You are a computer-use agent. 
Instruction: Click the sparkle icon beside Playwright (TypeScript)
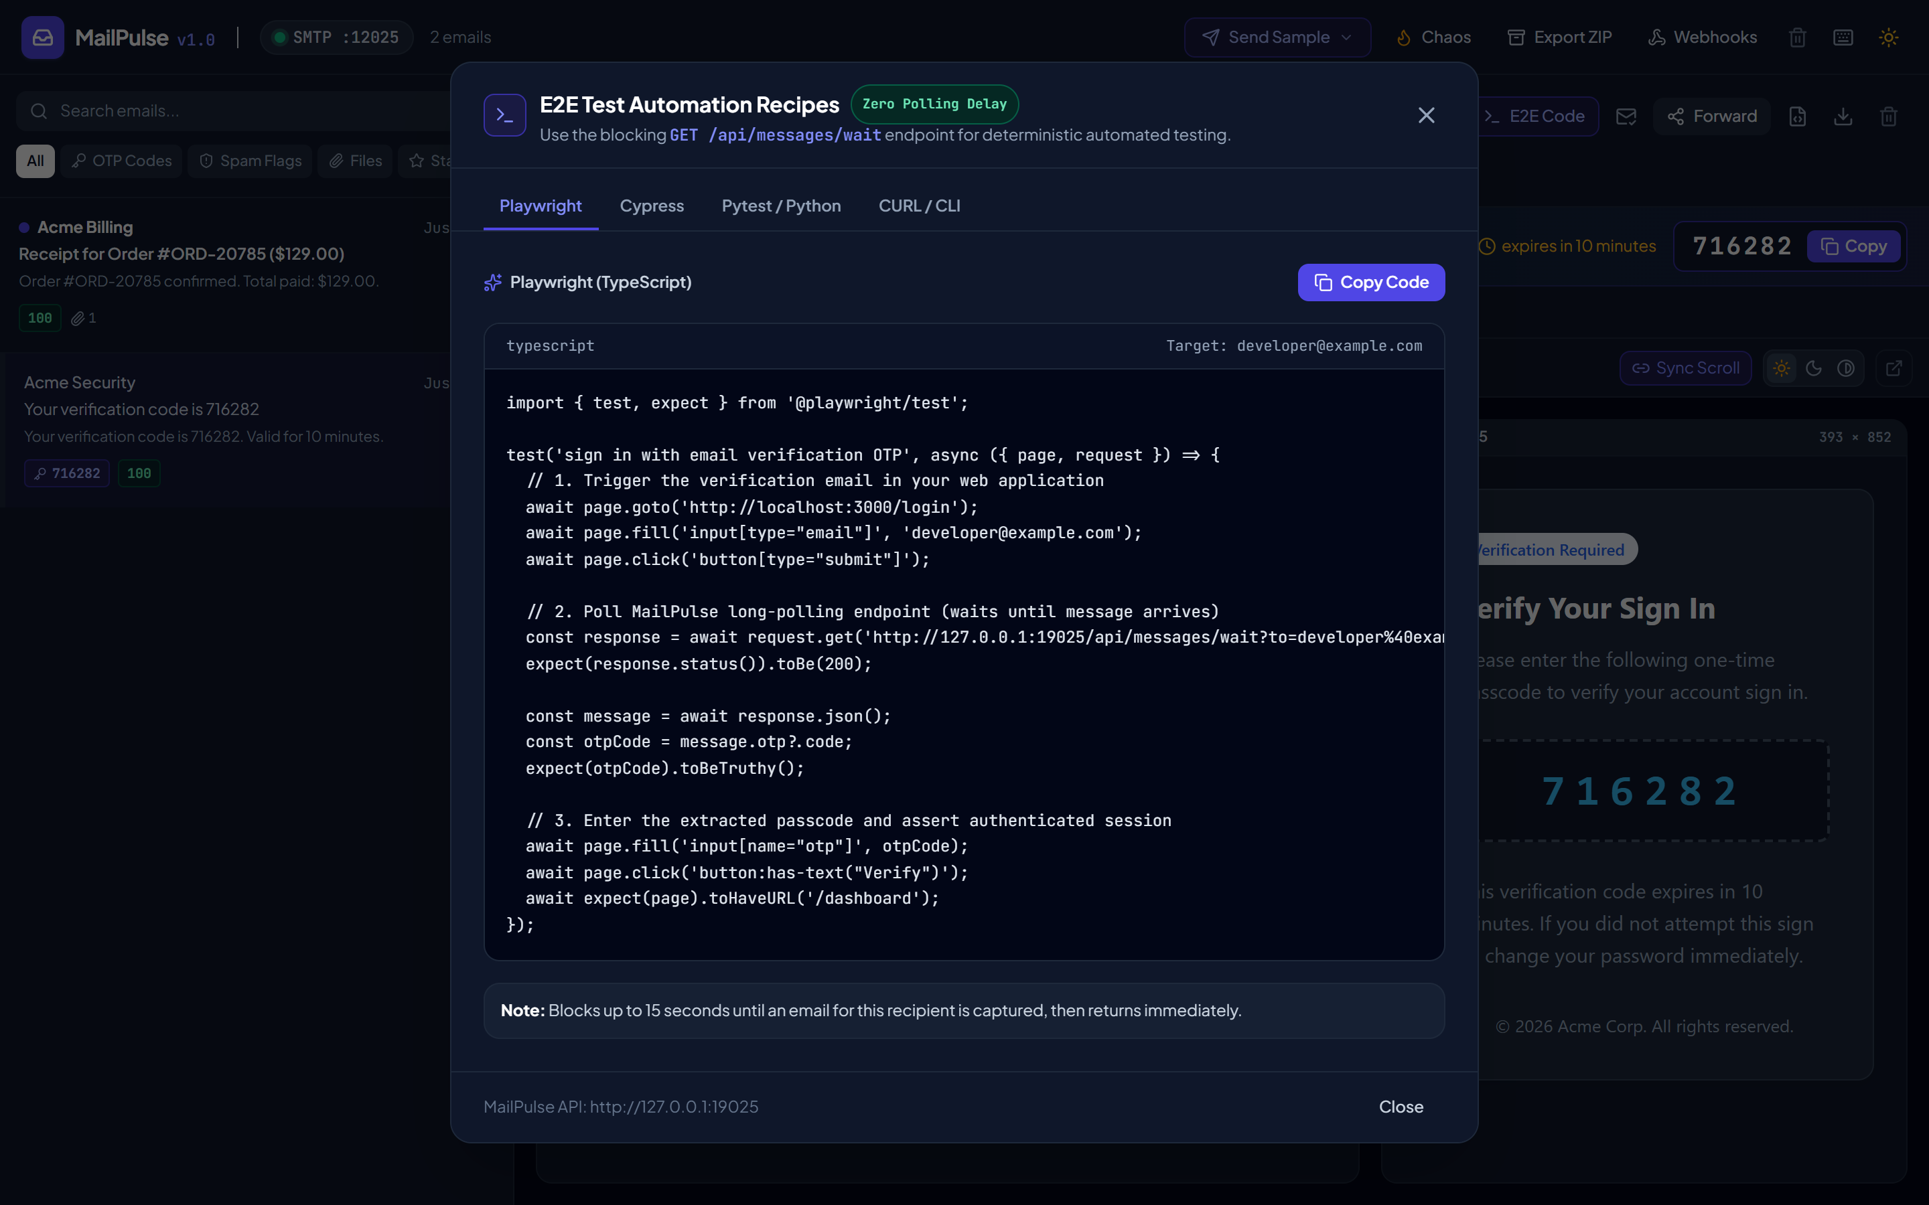click(492, 282)
